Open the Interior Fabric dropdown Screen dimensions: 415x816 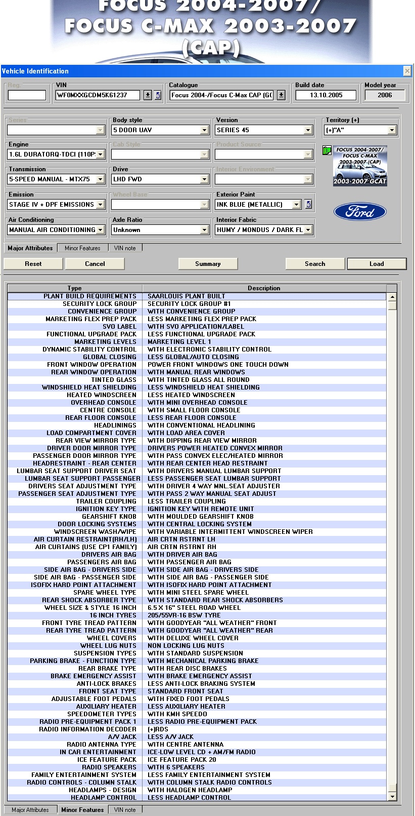tap(308, 230)
